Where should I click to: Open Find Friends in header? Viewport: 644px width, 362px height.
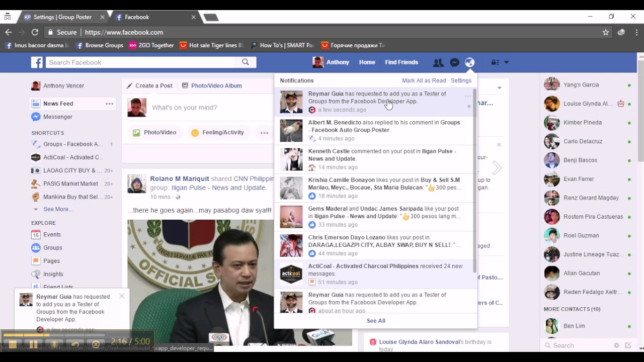tap(401, 62)
